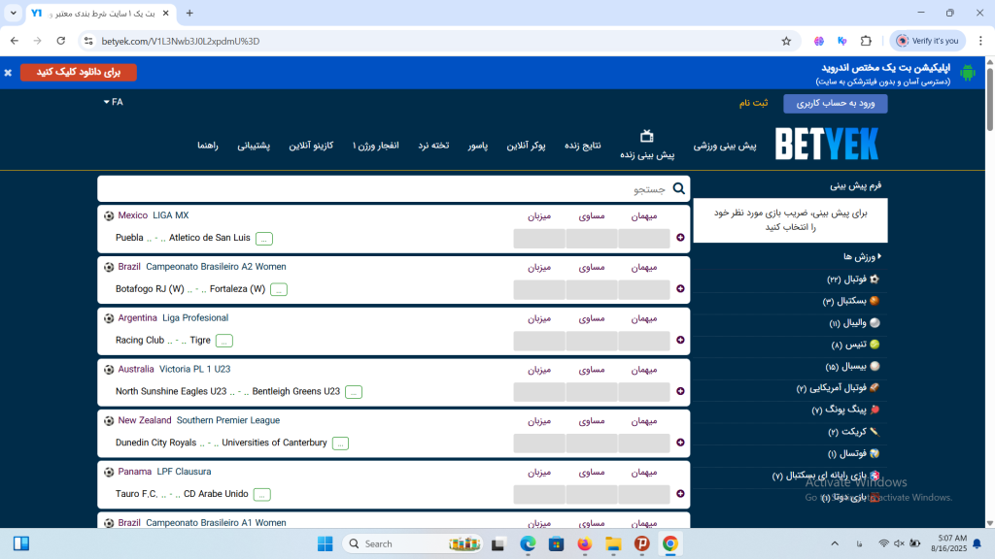Viewport: 995px width, 559px height.
Task: Bookmark this page with the star icon
Action: tap(786, 41)
